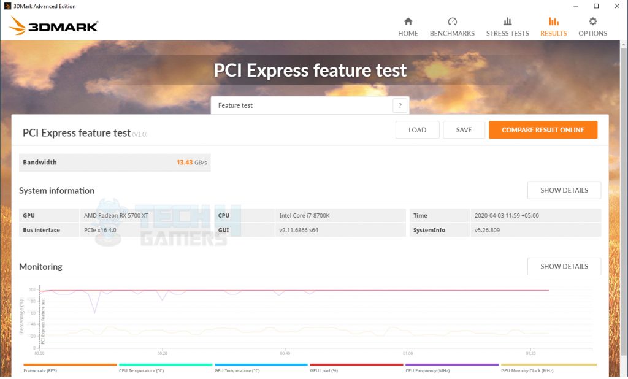Click the 3DMark icon in the title bar
The image size is (628, 379).
6,6
